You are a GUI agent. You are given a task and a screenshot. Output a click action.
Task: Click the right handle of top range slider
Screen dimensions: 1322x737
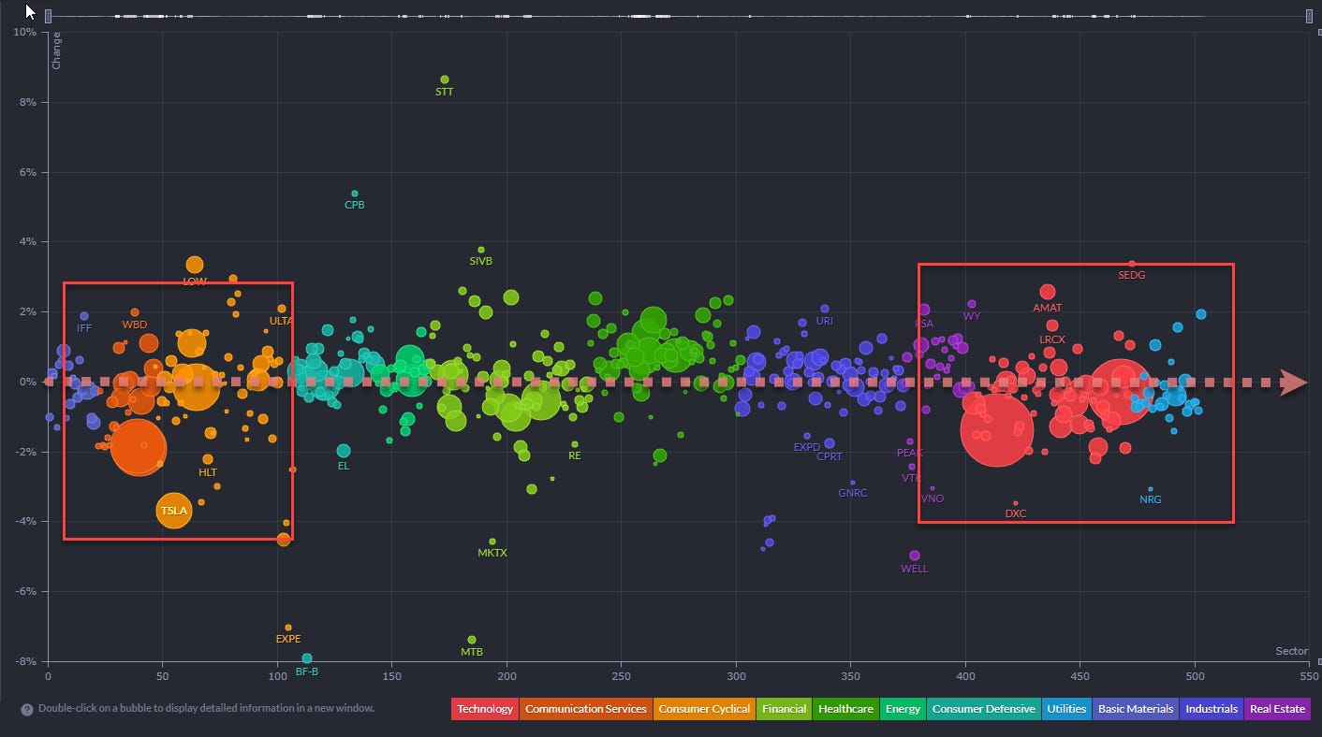click(x=1309, y=16)
